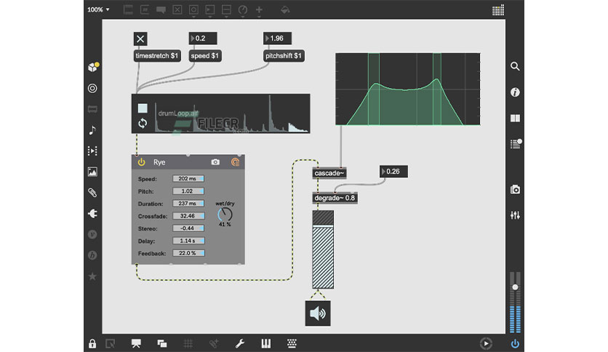Open the Objects browser cube icon
608x352 pixels.
[93, 68]
